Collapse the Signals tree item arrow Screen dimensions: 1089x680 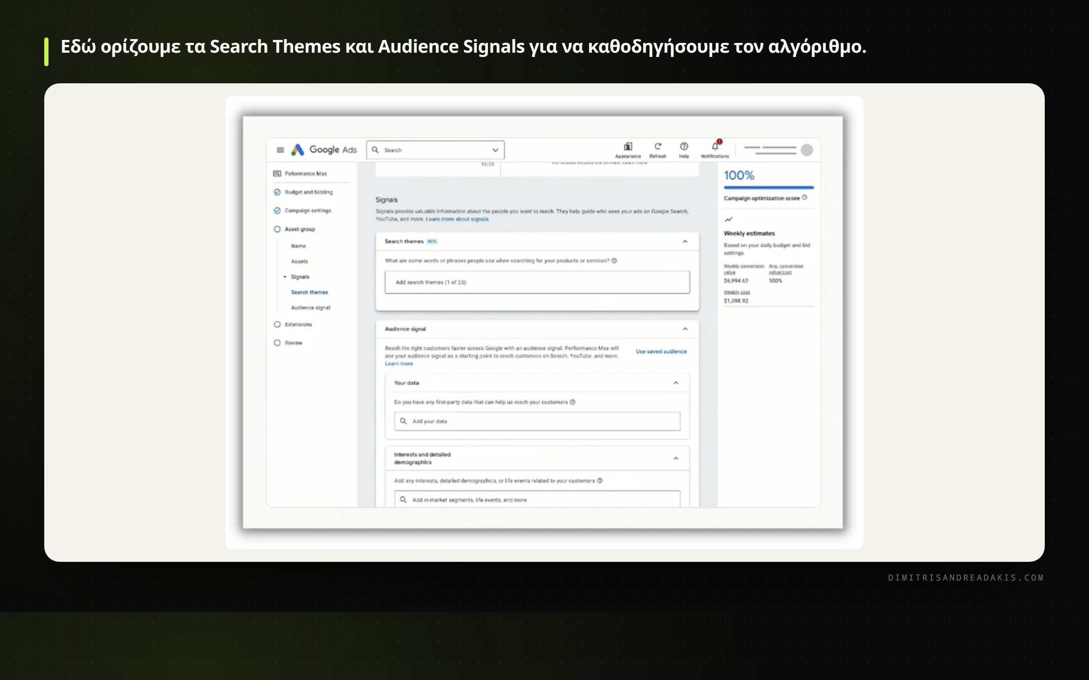tap(285, 277)
